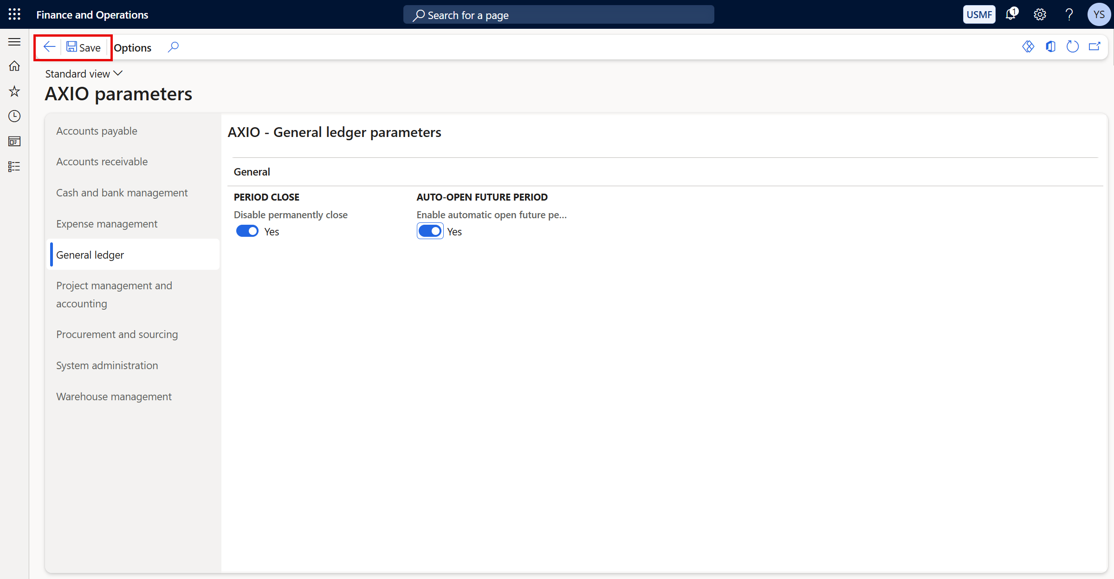Browse all Modules

14,166
